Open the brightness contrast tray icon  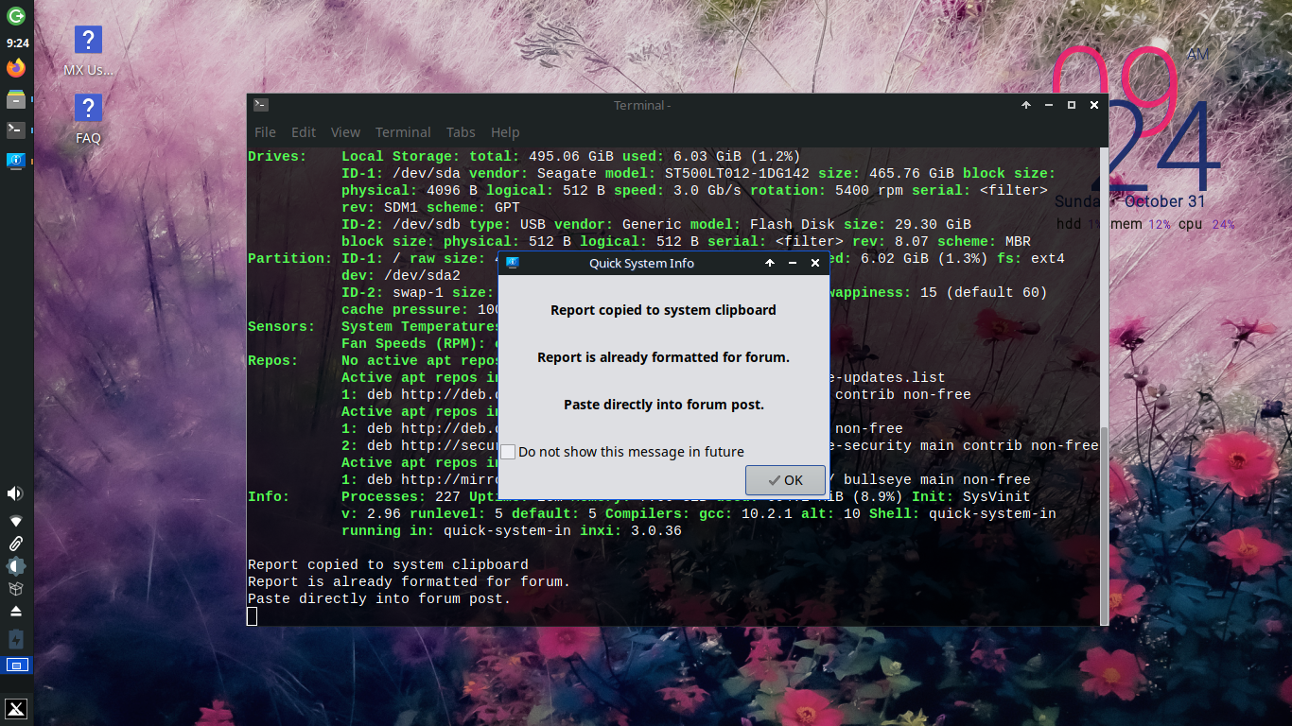16,566
